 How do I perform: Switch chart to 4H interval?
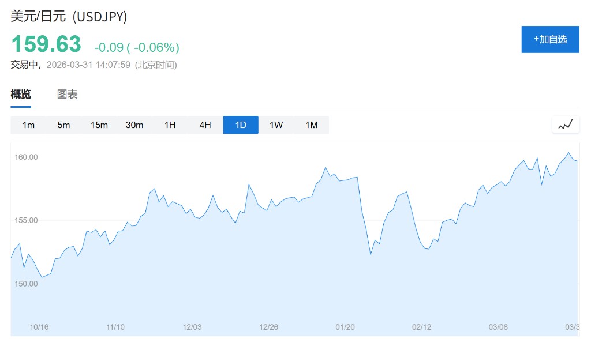point(205,125)
